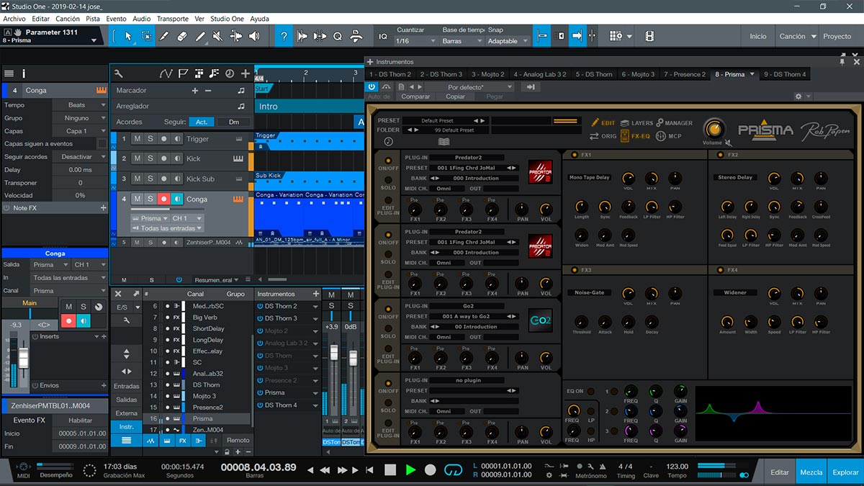Open the marker track flag icon
The height and width of the screenshot is (486, 864).
tap(183, 73)
